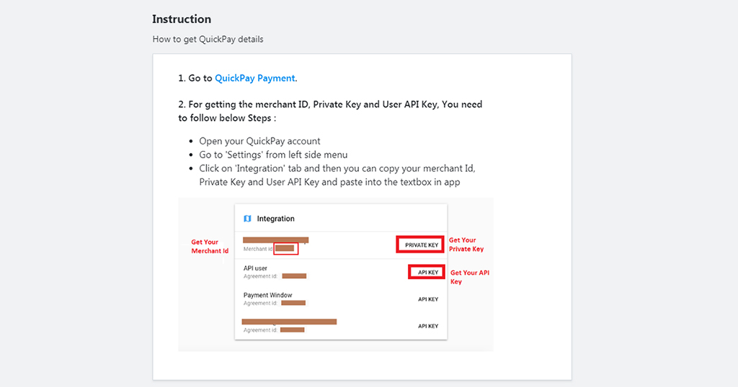738x387 pixels.
Task: Click the 'Get Your Merchant Id' annotation
Action: 210,247
